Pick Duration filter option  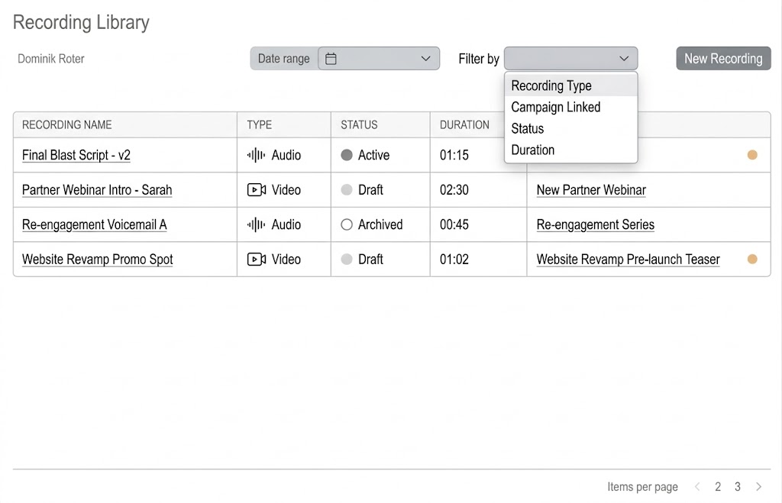(570, 150)
